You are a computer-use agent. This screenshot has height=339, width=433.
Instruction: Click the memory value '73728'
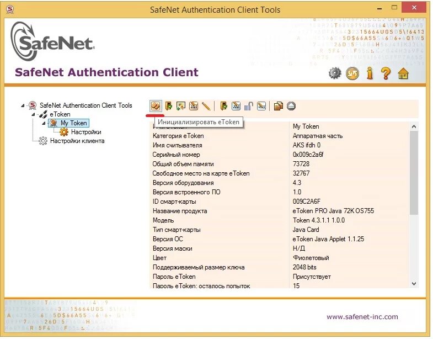(301, 164)
